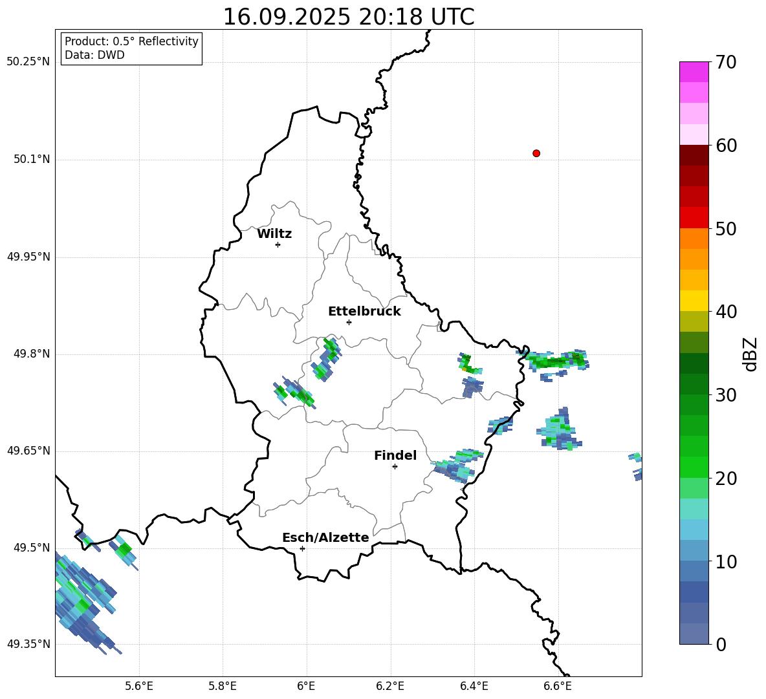Image resolution: width=766 pixels, height=699 pixels.
Task: Click the 10 dBZ colorbar label
Action: [x=726, y=562]
